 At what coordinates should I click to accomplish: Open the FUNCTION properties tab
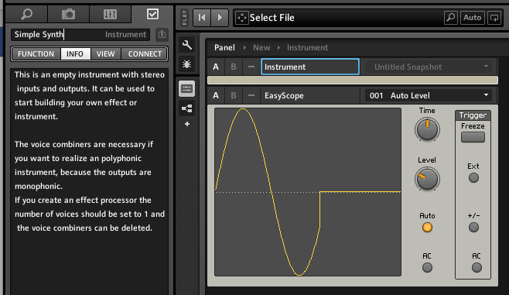pyautogui.click(x=36, y=54)
